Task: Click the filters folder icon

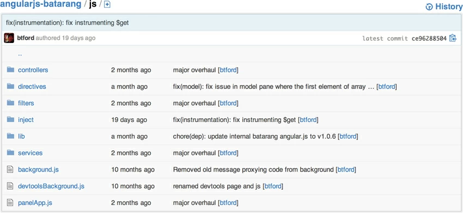Action: [x=11, y=103]
